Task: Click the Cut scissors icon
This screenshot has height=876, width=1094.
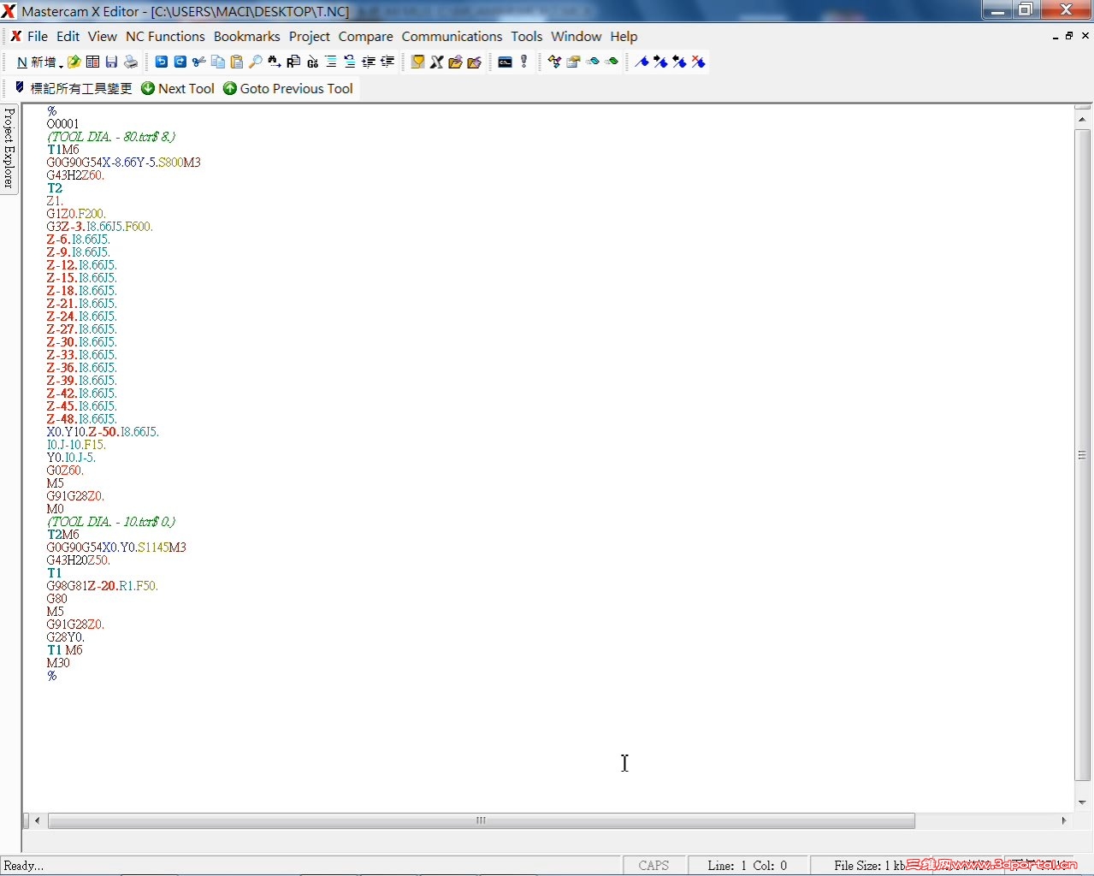Action: (x=198, y=62)
